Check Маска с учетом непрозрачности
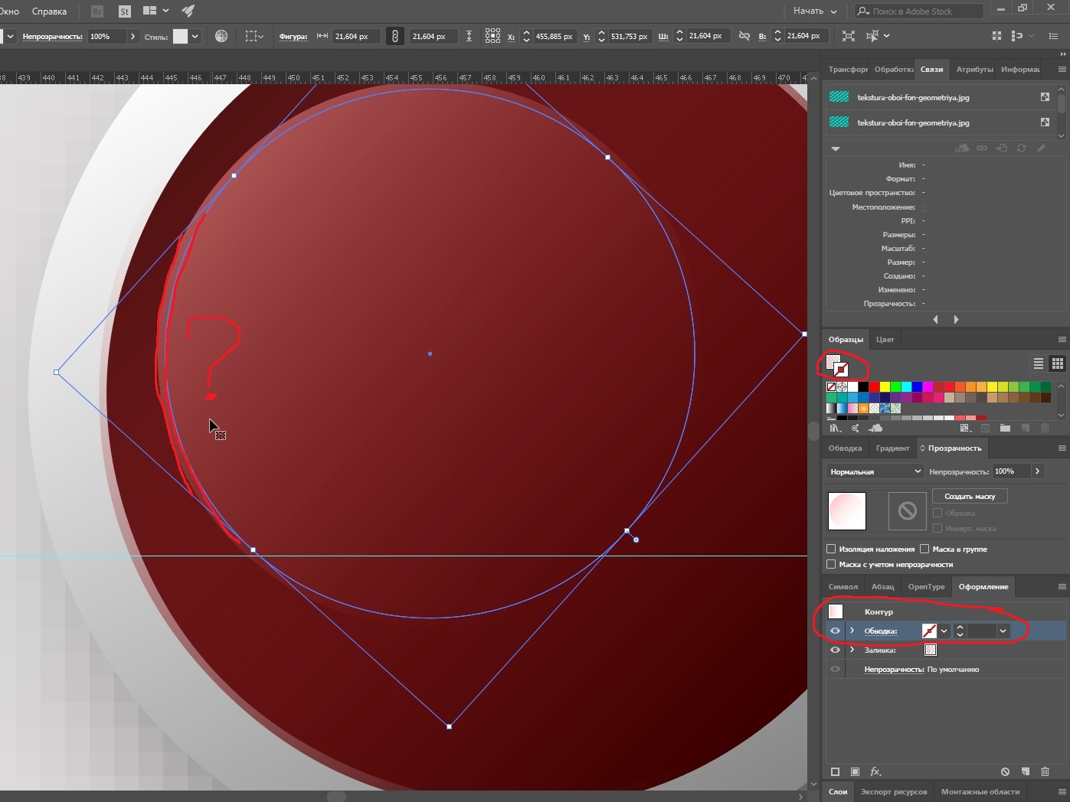The width and height of the screenshot is (1070, 802). (x=831, y=564)
